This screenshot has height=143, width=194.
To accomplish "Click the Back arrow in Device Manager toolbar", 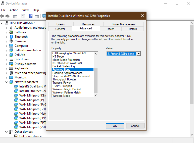I will pos(2,16).
